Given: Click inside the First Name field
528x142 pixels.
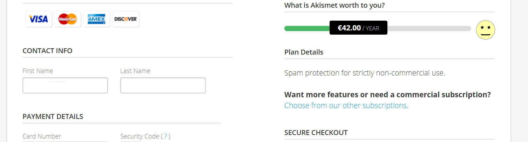Looking at the screenshot, I should tap(65, 85).
